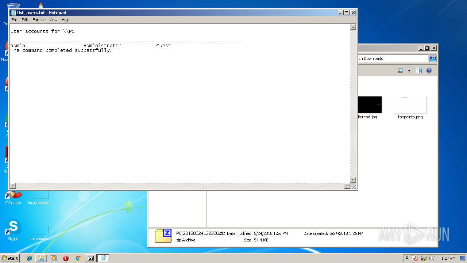
Task: Show hidden tray icons
Action: click(x=407, y=258)
